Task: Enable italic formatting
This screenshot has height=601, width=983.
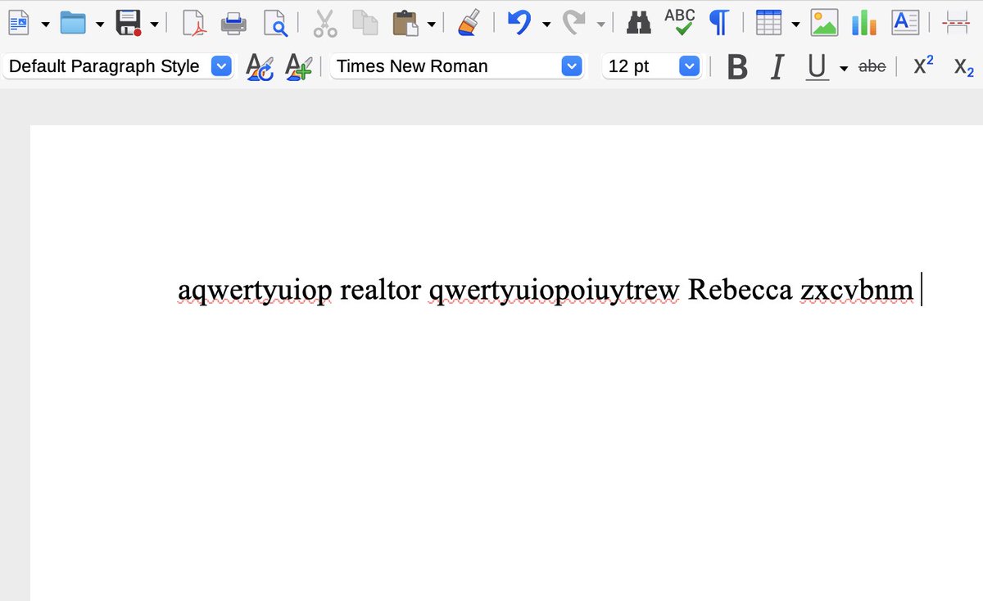Action: pos(776,67)
